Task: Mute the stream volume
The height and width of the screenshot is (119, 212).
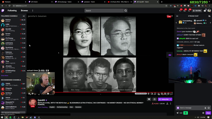Action: [x=32, y=94]
